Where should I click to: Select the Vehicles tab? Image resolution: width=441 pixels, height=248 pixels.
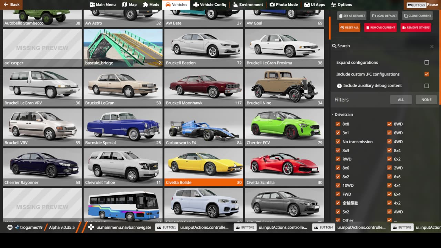pos(176,4)
